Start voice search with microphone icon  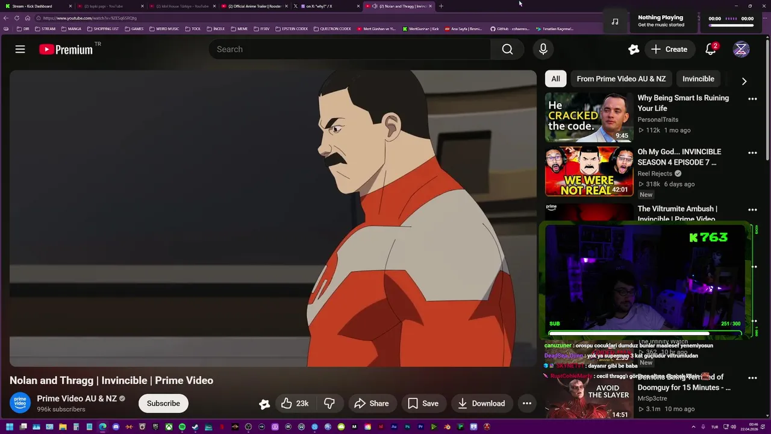543,49
